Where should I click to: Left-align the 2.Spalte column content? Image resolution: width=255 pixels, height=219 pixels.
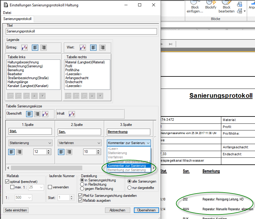(61, 152)
